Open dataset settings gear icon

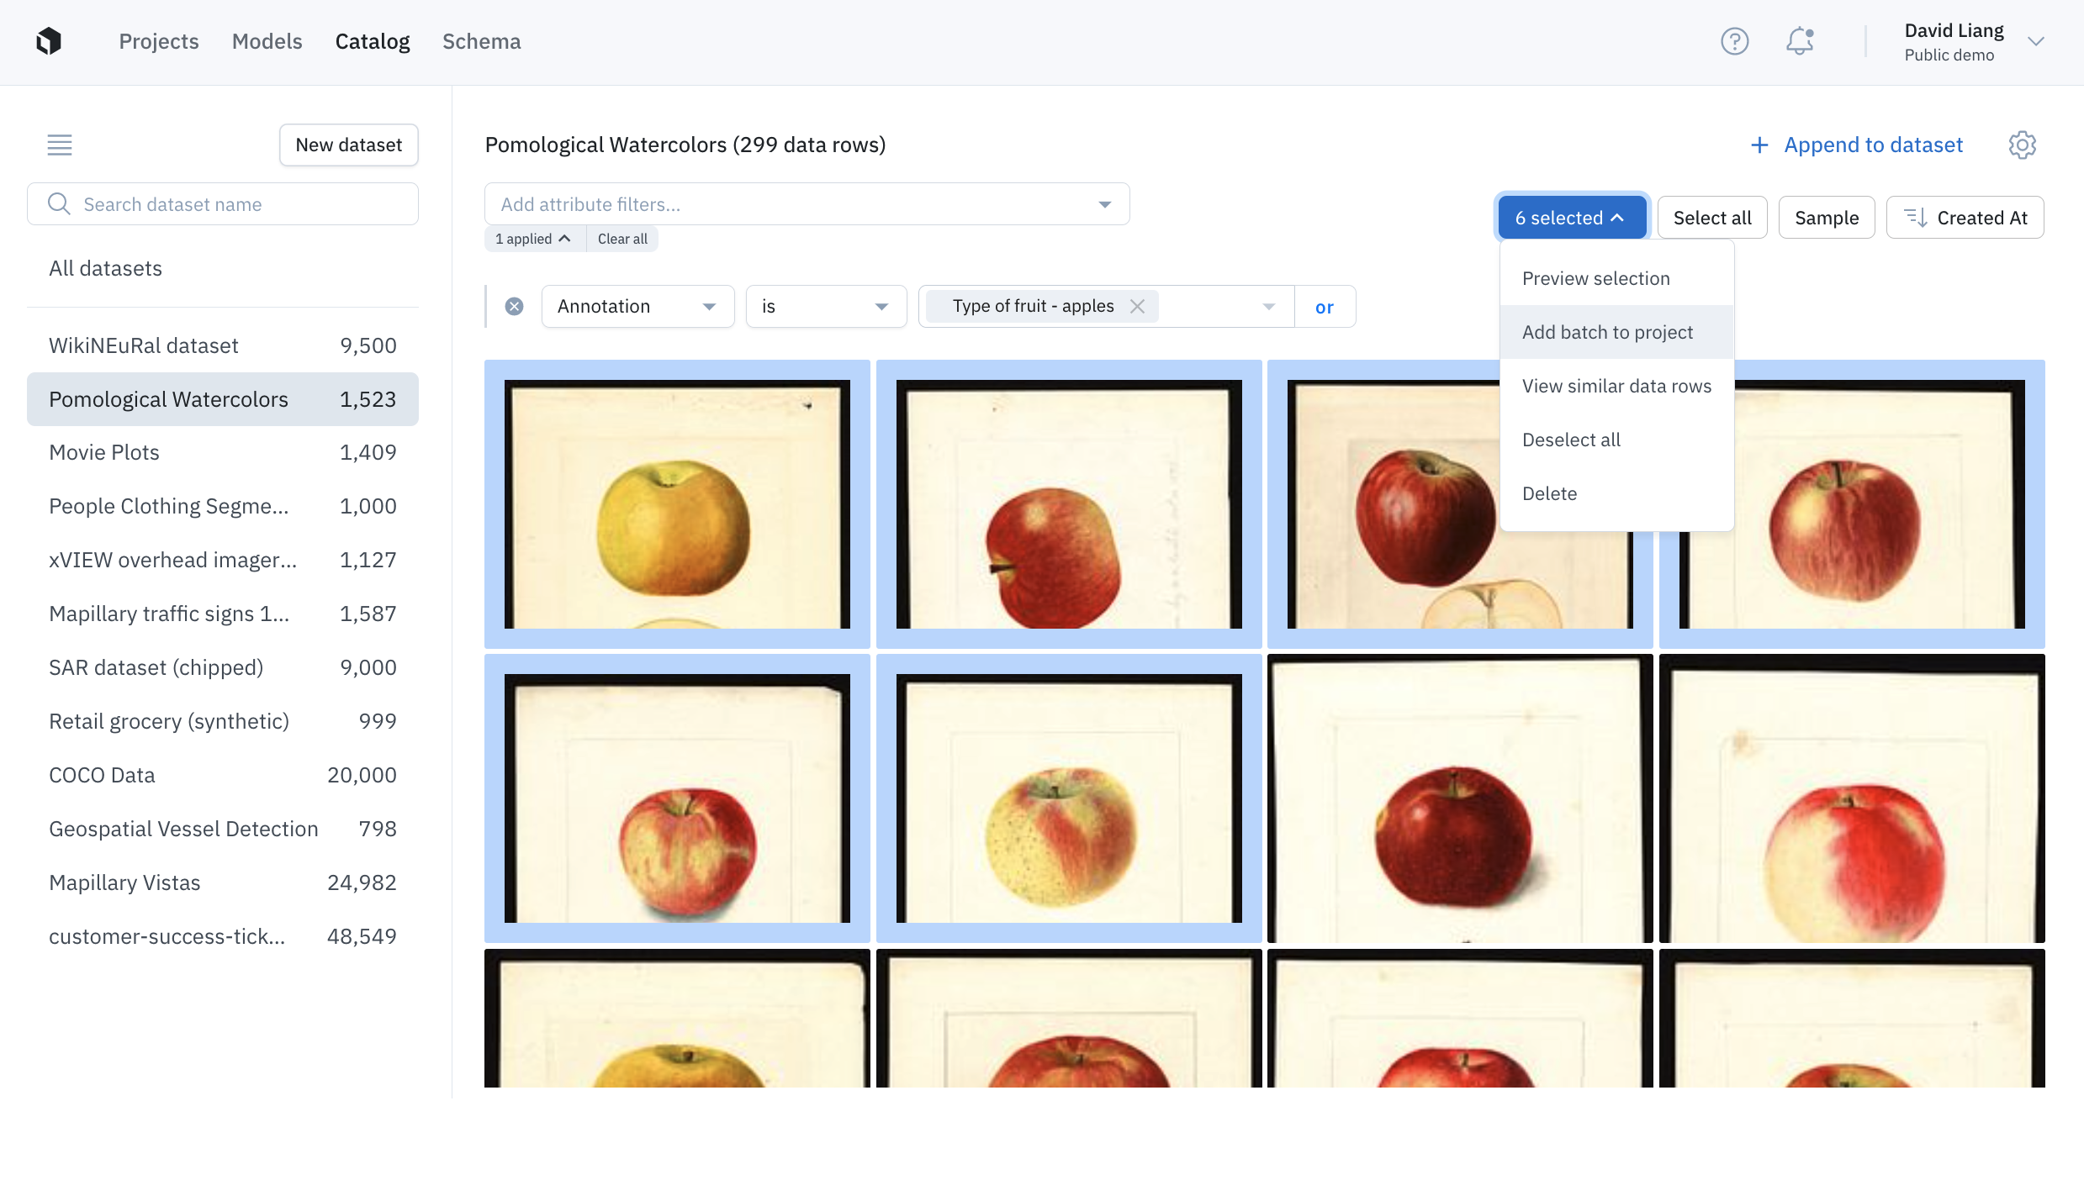2022,145
